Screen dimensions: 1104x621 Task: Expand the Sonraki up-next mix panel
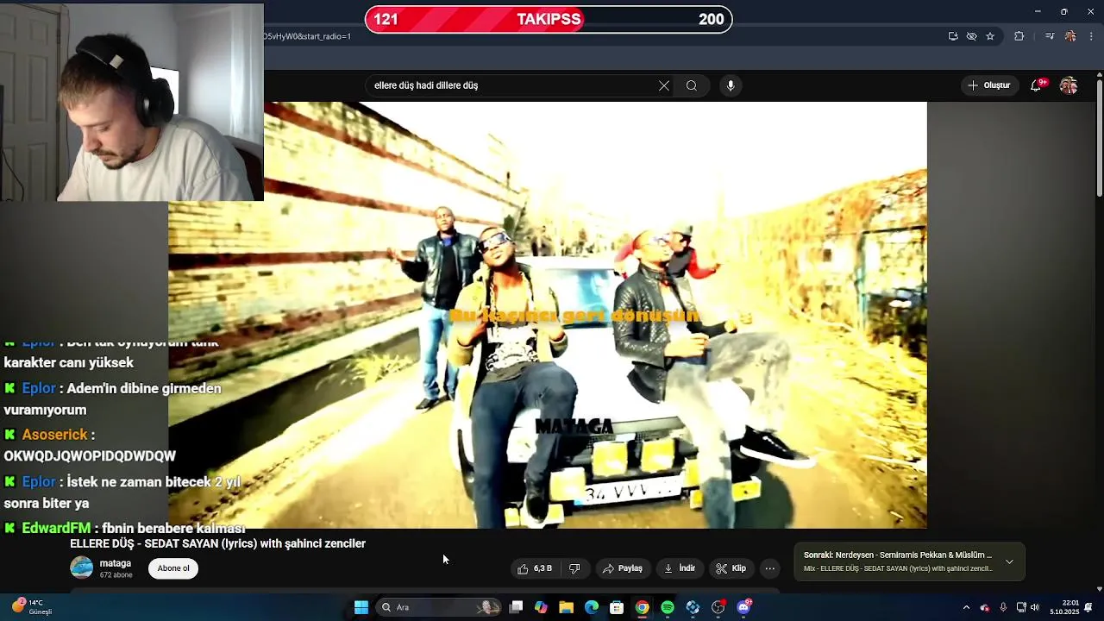point(1009,561)
